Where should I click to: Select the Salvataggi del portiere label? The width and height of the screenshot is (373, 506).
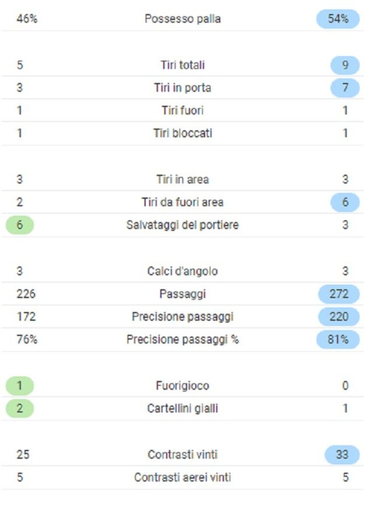[x=182, y=225]
